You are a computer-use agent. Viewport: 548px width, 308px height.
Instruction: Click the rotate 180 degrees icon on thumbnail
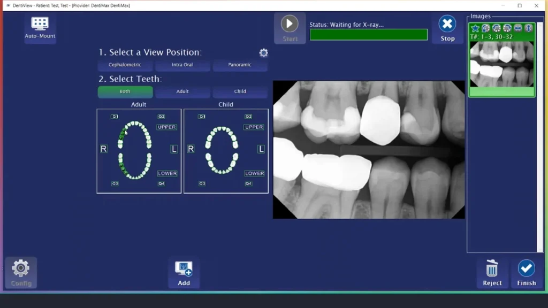click(486, 28)
